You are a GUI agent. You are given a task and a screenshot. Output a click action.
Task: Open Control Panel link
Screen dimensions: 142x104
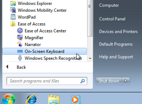click(x=112, y=19)
